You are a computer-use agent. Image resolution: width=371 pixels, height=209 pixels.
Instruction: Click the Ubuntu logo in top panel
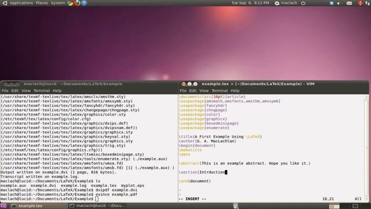pos(5,3)
